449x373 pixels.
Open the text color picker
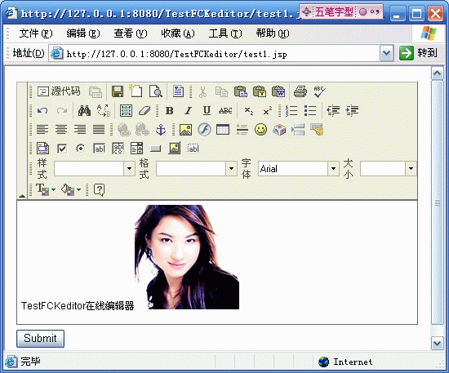tap(46, 189)
